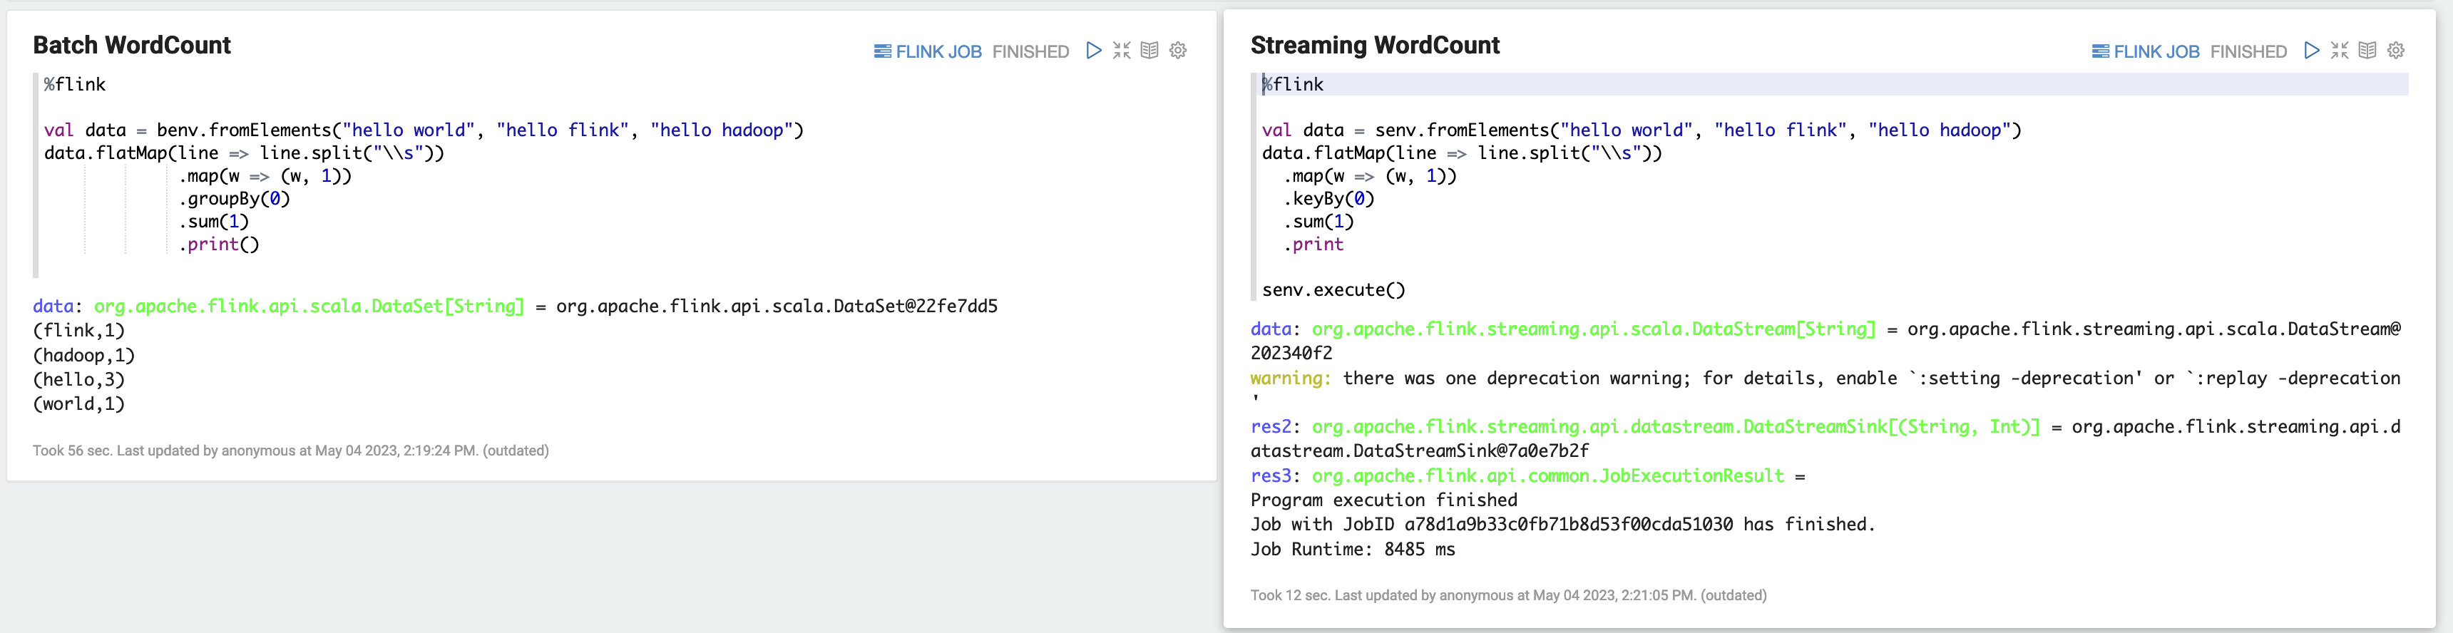The width and height of the screenshot is (2453, 633).
Task: Click the Streaming WordCount paragraph title
Action: tap(1374, 45)
